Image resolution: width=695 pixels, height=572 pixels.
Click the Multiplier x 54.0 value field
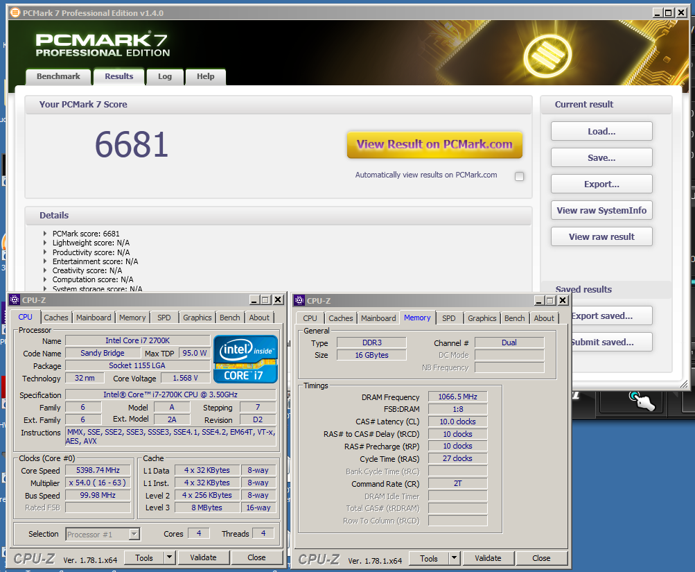98,483
